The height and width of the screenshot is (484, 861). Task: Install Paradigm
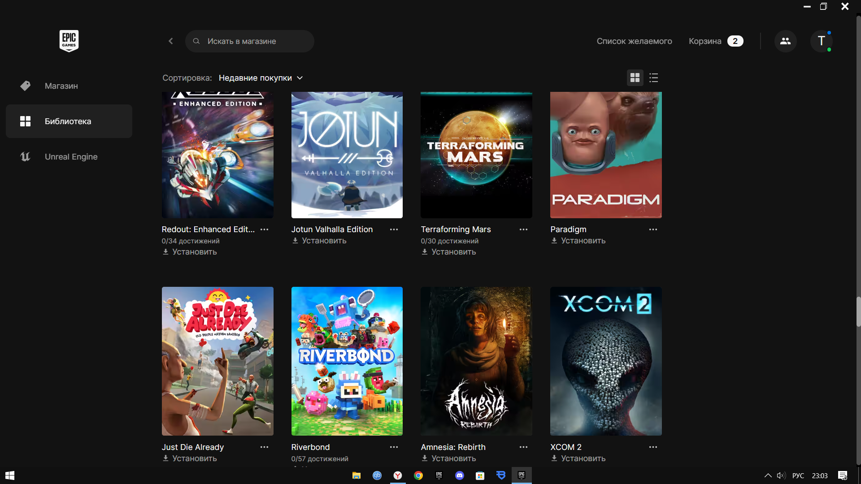pyautogui.click(x=578, y=241)
